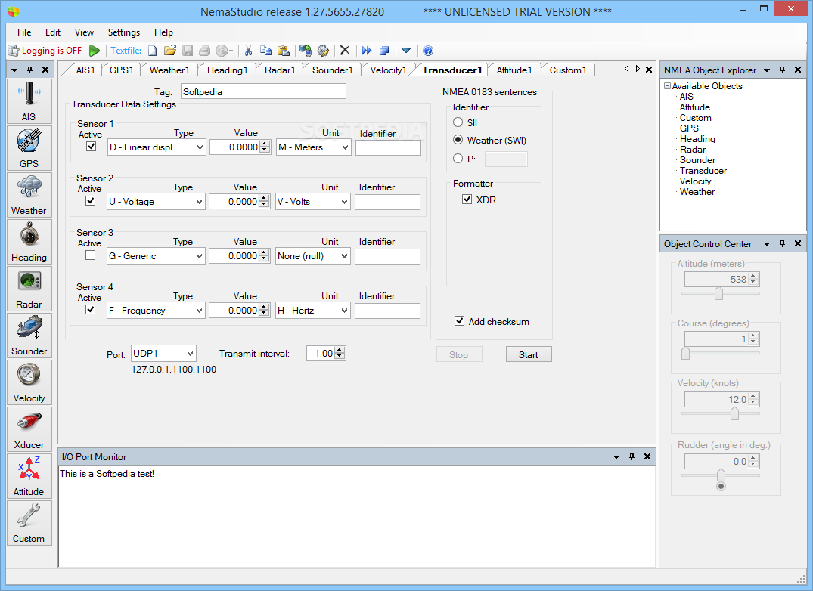This screenshot has width=813, height=591.
Task: Open the Sensor 1 Type dropdown
Action: click(x=157, y=147)
